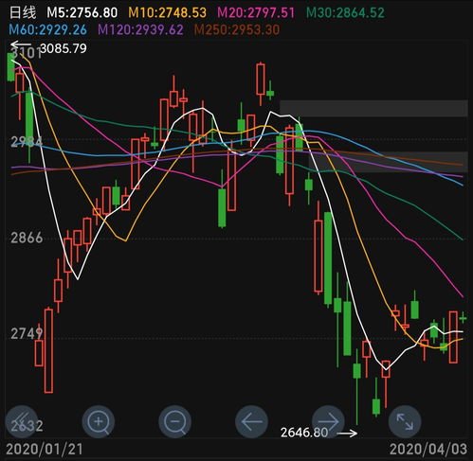The width and height of the screenshot is (473, 461).
Task: Zoom out with the minus magnifier
Action: pyautogui.click(x=174, y=421)
